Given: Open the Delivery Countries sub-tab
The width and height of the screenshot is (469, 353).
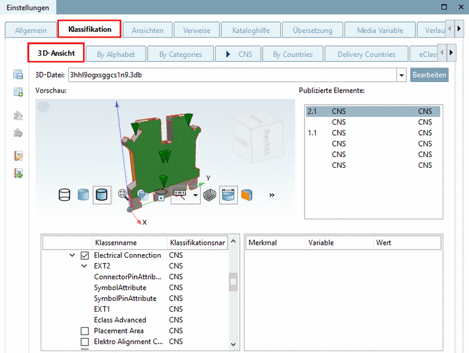Looking at the screenshot, I should [366, 54].
